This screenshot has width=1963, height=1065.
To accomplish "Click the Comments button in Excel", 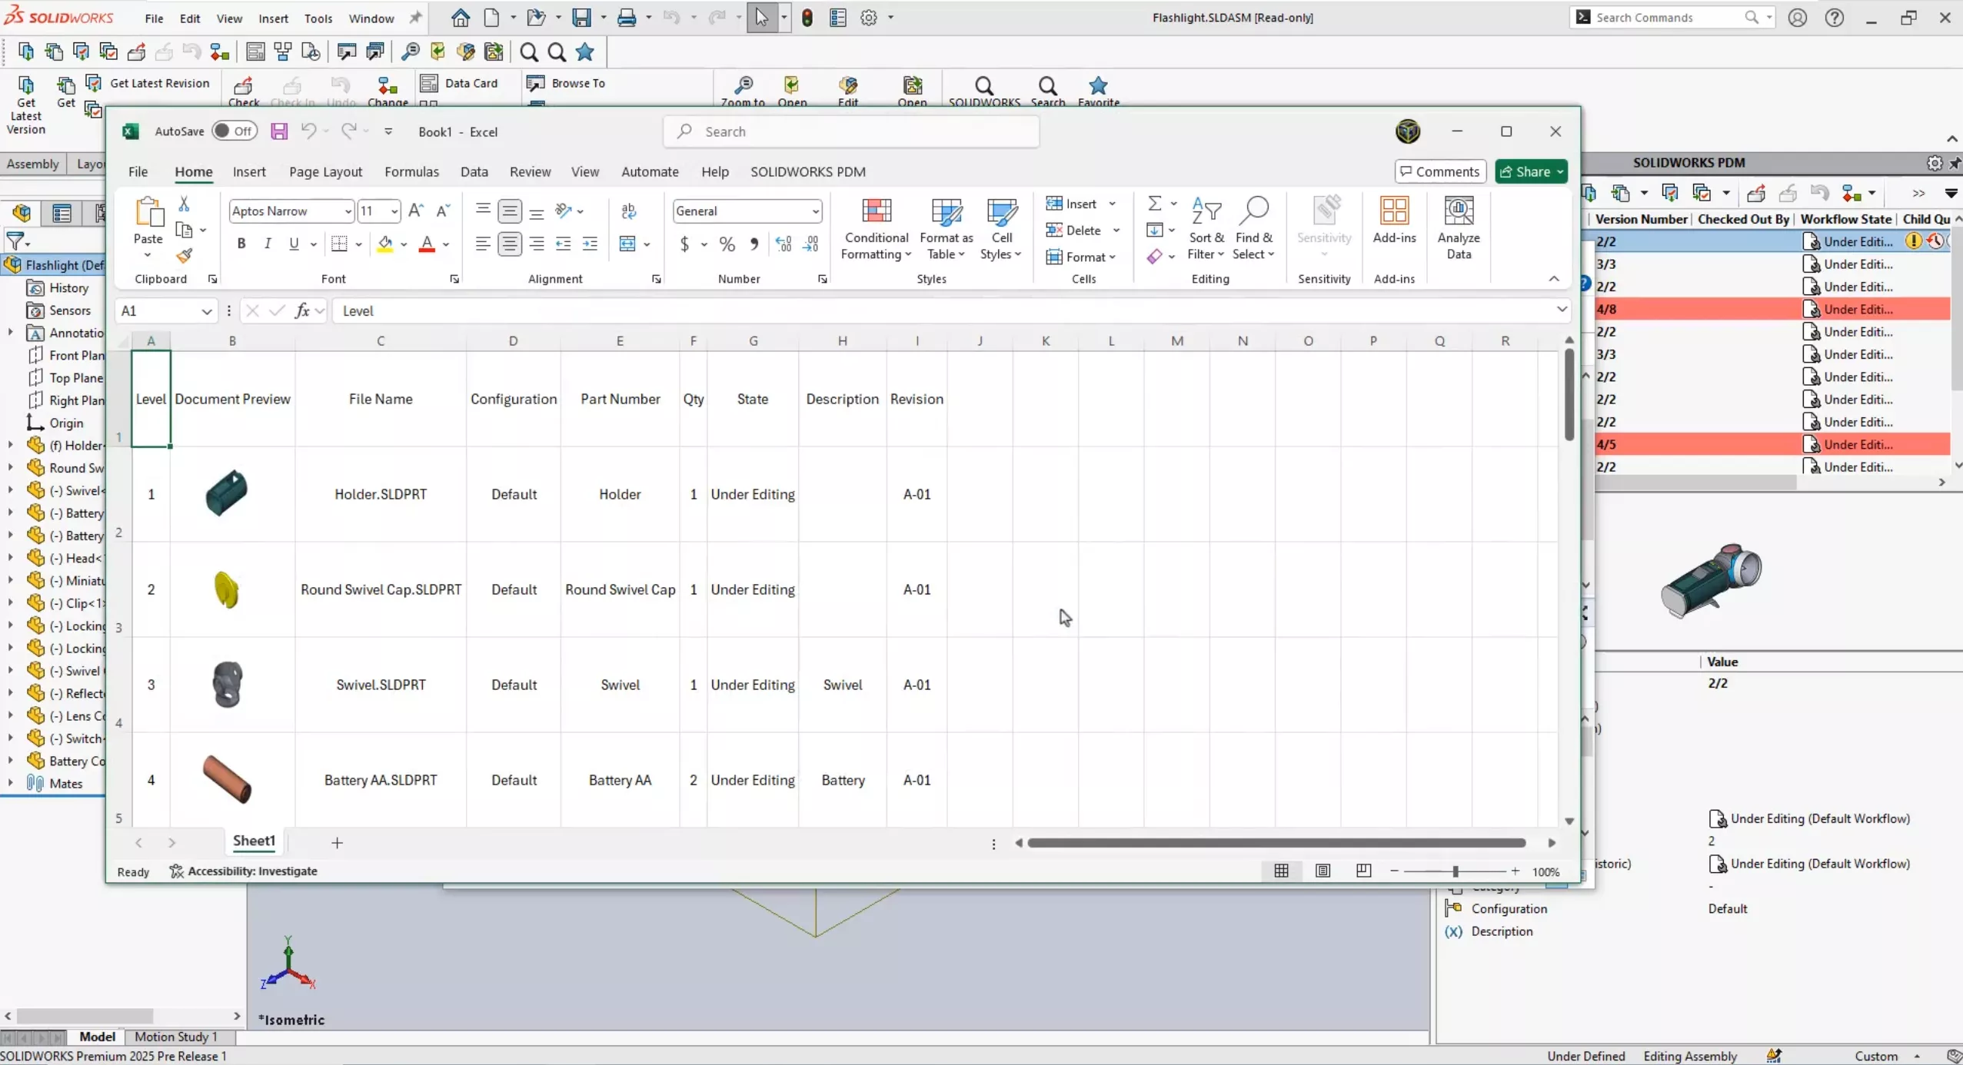I will (1440, 171).
